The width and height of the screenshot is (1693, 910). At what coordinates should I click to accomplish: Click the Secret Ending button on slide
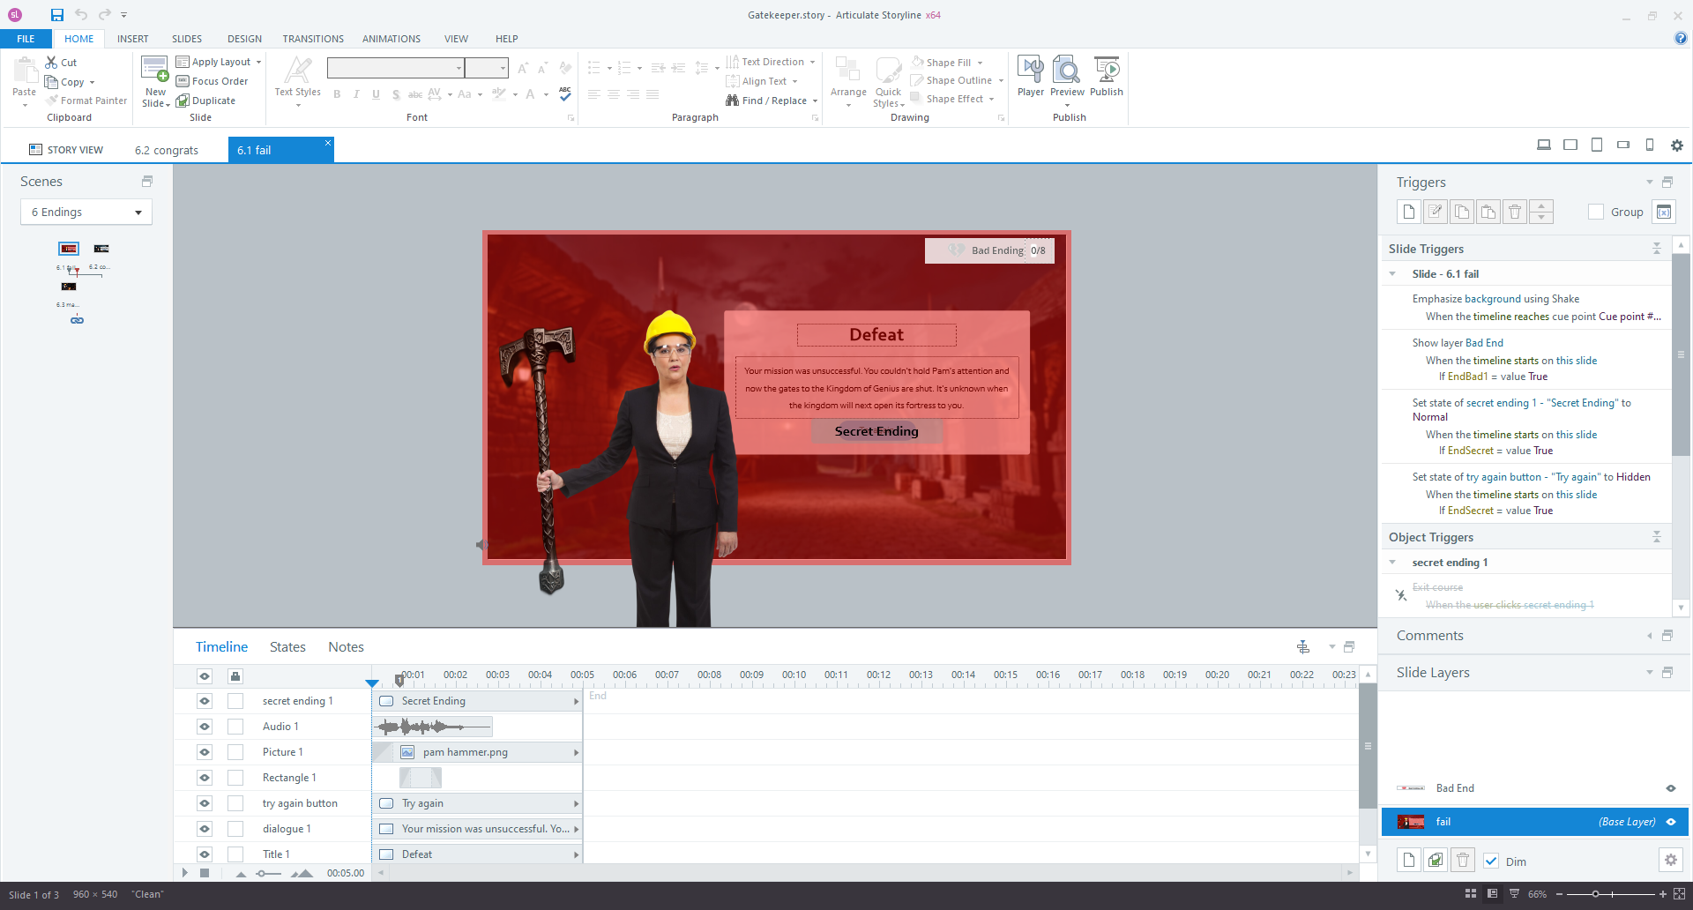[x=876, y=431]
